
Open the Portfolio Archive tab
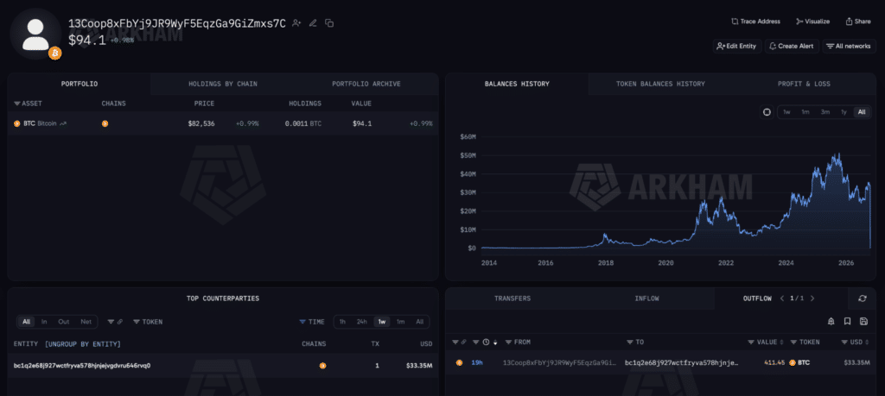pyautogui.click(x=366, y=84)
